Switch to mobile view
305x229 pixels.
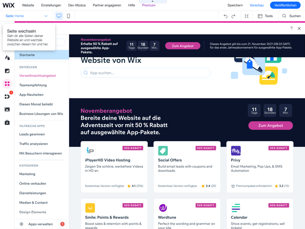click(69, 16)
